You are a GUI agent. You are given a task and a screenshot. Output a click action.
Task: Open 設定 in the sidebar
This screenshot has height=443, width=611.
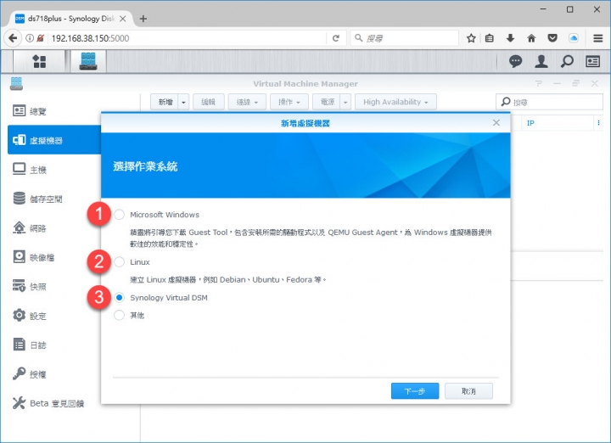(x=54, y=316)
